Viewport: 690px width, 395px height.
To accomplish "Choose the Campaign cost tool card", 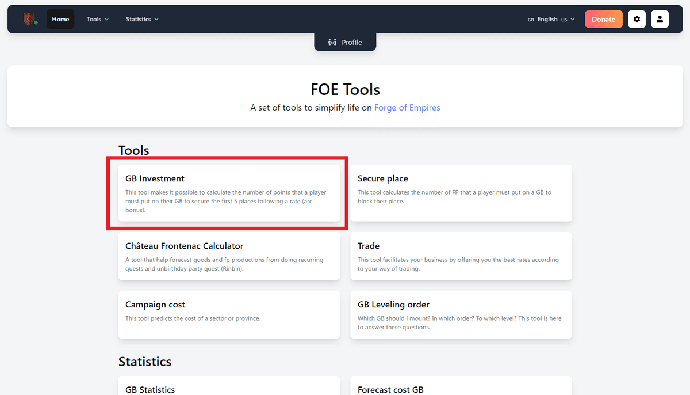I will click(229, 314).
